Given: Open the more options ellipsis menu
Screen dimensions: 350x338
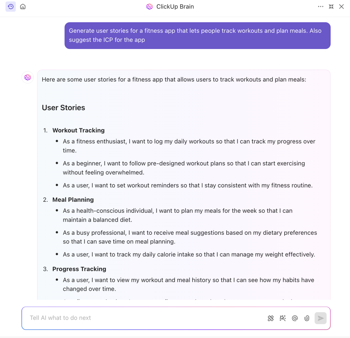Looking at the screenshot, I should [320, 6].
